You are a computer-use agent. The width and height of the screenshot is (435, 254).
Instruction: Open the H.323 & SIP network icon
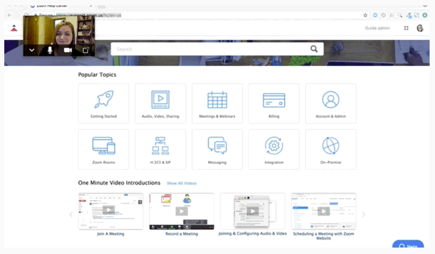(x=161, y=146)
